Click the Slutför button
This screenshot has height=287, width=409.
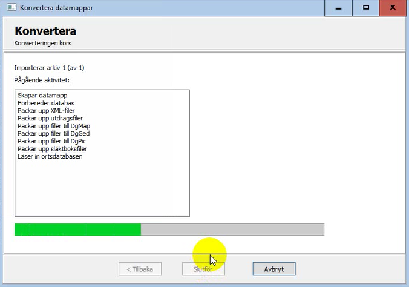203,269
